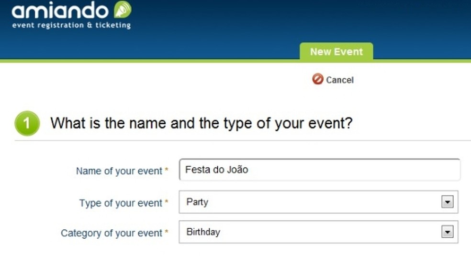Click the event name and type heading

pyautogui.click(x=202, y=123)
